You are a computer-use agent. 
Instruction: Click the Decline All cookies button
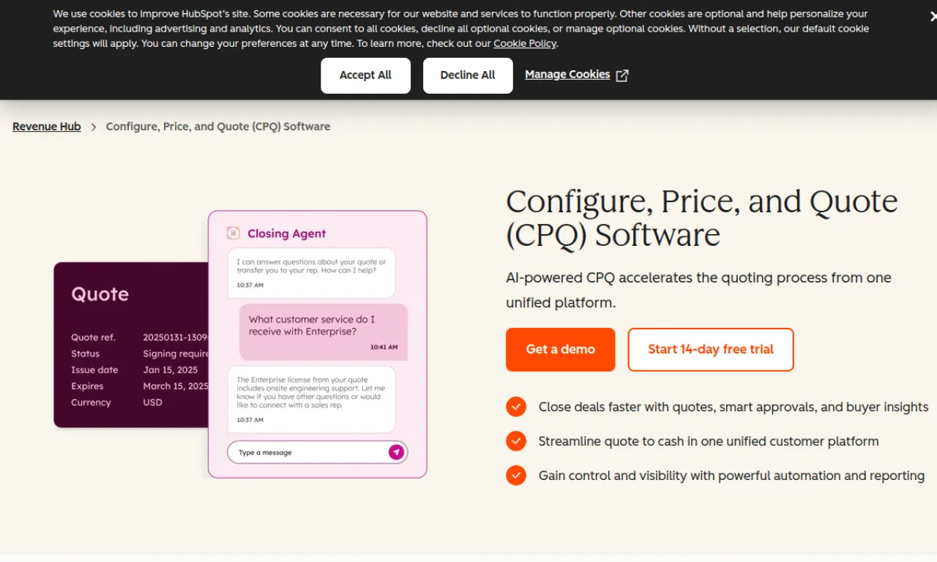click(x=468, y=75)
